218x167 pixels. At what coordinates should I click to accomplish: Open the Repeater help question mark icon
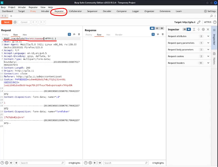coord(215,22)
